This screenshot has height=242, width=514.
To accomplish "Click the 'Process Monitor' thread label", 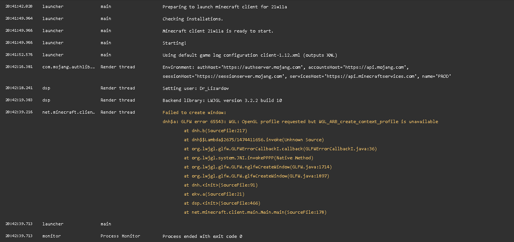I will point(120,236).
